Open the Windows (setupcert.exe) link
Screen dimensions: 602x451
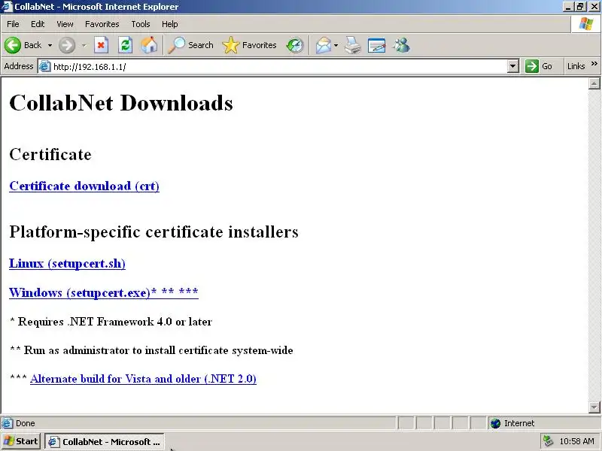[x=104, y=292]
